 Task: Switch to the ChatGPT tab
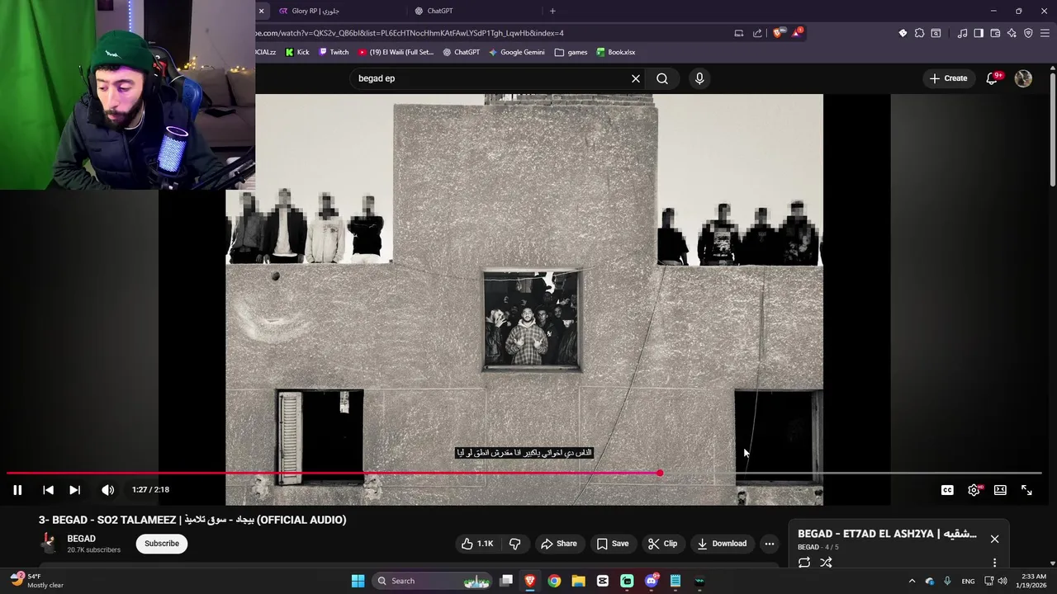tap(472, 11)
